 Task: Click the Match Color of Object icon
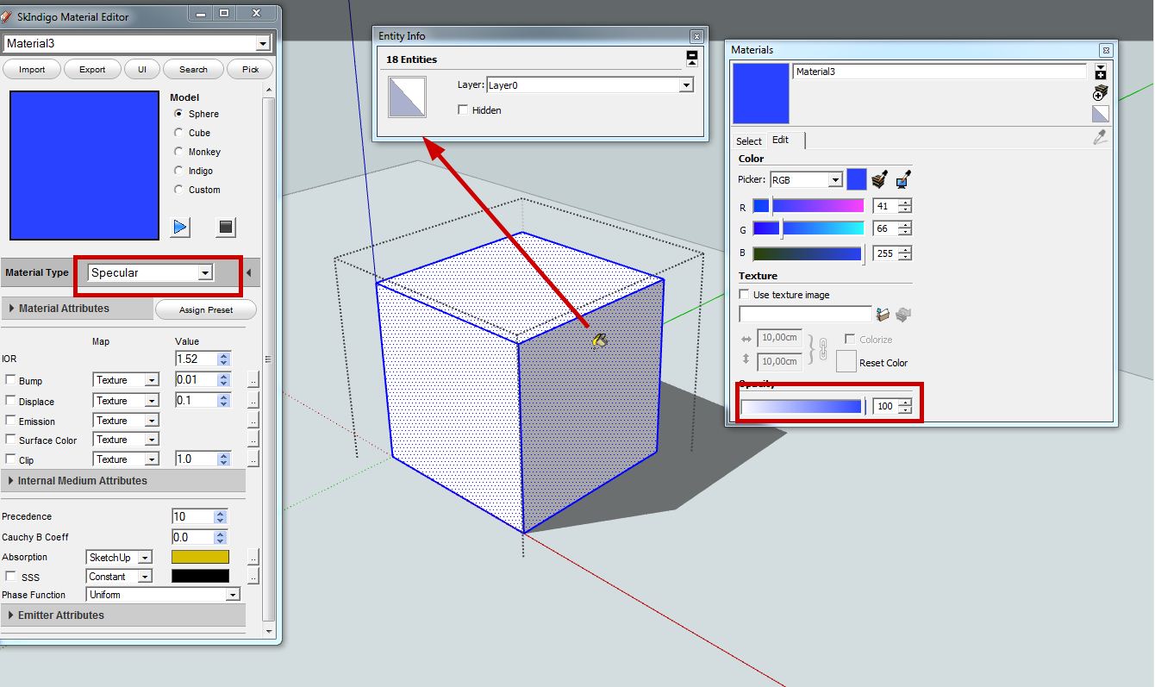[x=879, y=179]
